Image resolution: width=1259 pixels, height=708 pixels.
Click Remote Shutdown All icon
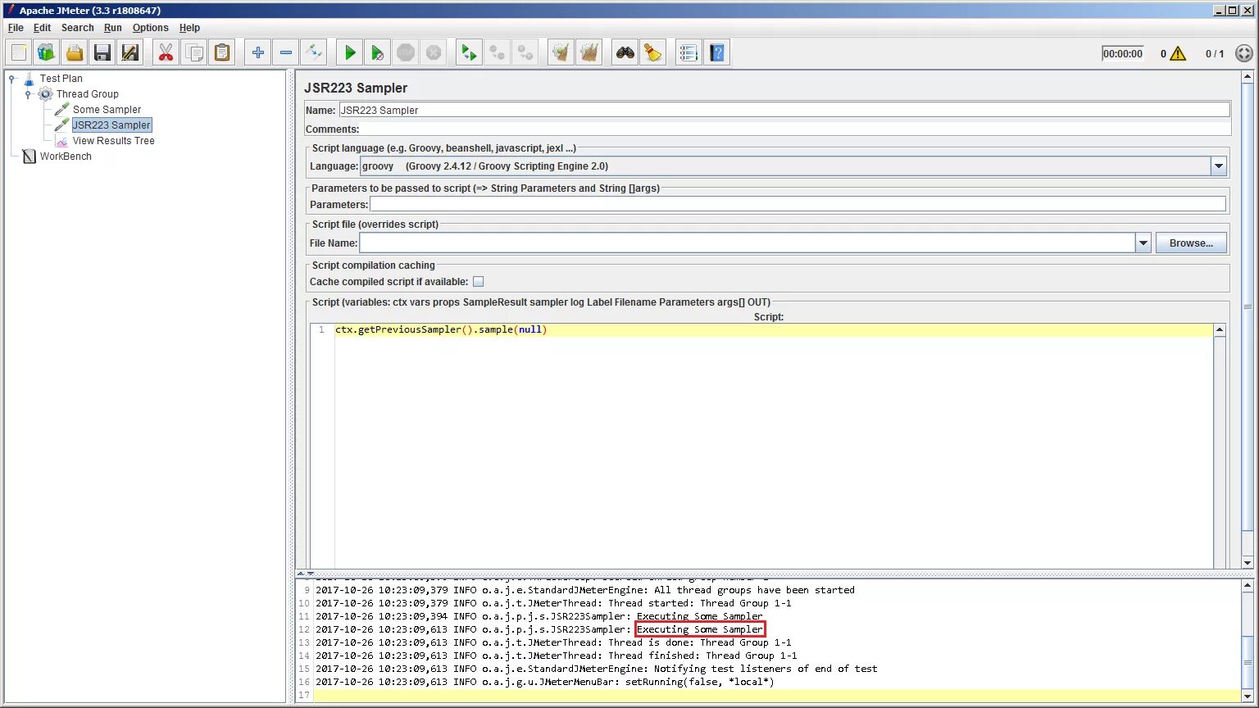click(525, 53)
